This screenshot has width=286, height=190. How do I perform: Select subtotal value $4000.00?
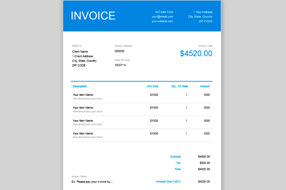pyautogui.click(x=204, y=156)
